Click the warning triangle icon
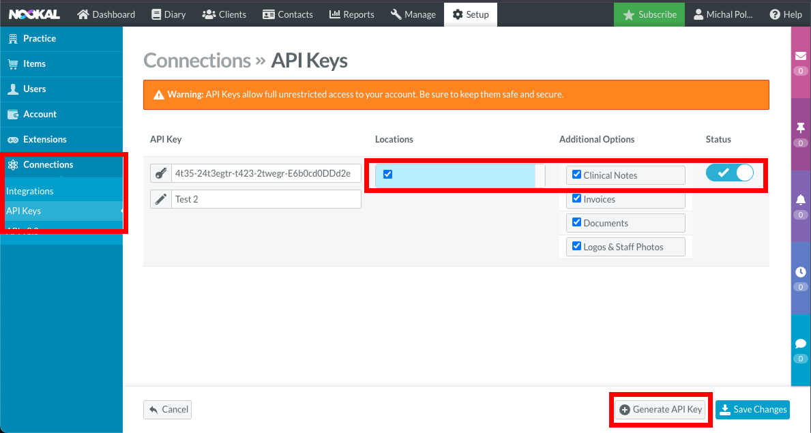This screenshot has height=433, width=811. click(x=159, y=95)
